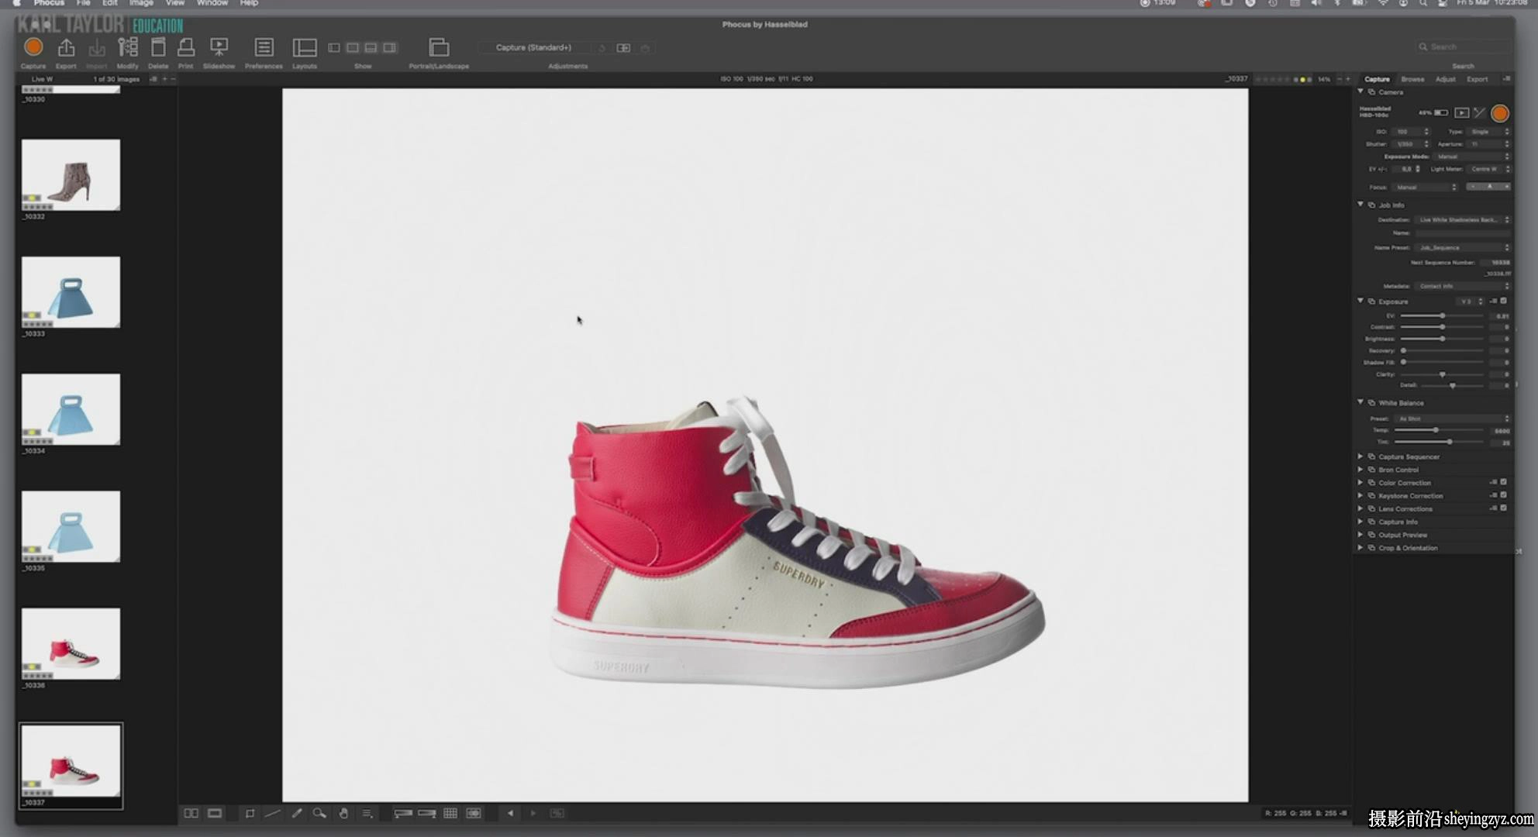Select the brown boot thumbnail _10332
Image resolution: width=1538 pixels, height=837 pixels.
click(x=71, y=175)
